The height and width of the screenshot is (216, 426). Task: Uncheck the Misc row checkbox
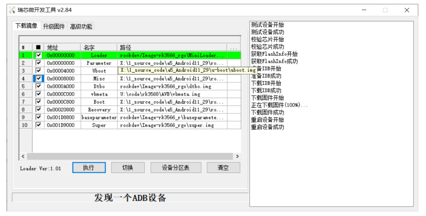39,78
